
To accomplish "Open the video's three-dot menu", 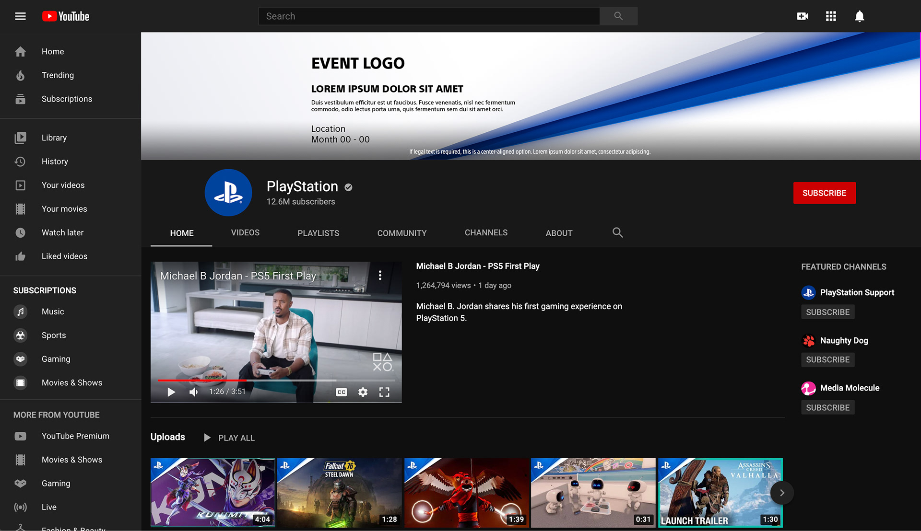I will [x=380, y=276].
